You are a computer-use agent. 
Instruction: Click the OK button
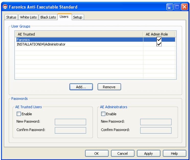point(97,153)
